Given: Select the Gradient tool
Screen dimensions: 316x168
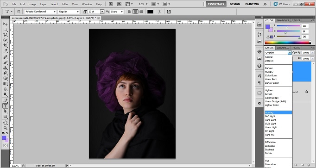Looking at the screenshot, I should tap(5, 84).
